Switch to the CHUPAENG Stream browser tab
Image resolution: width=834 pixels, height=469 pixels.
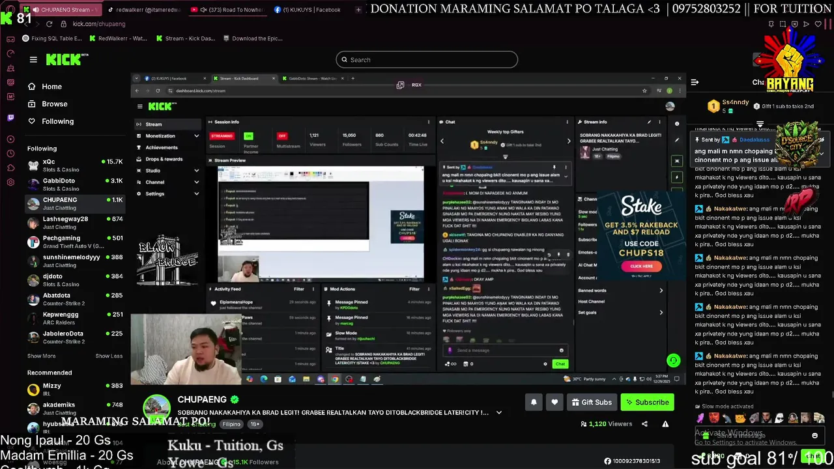tap(60, 10)
